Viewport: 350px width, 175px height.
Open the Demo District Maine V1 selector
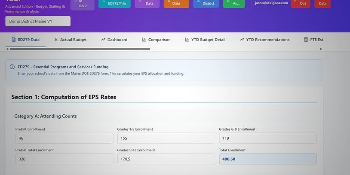point(38,21)
